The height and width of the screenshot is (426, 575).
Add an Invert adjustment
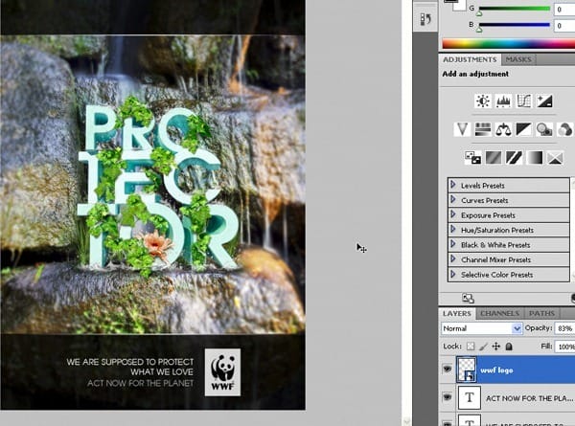coord(472,158)
